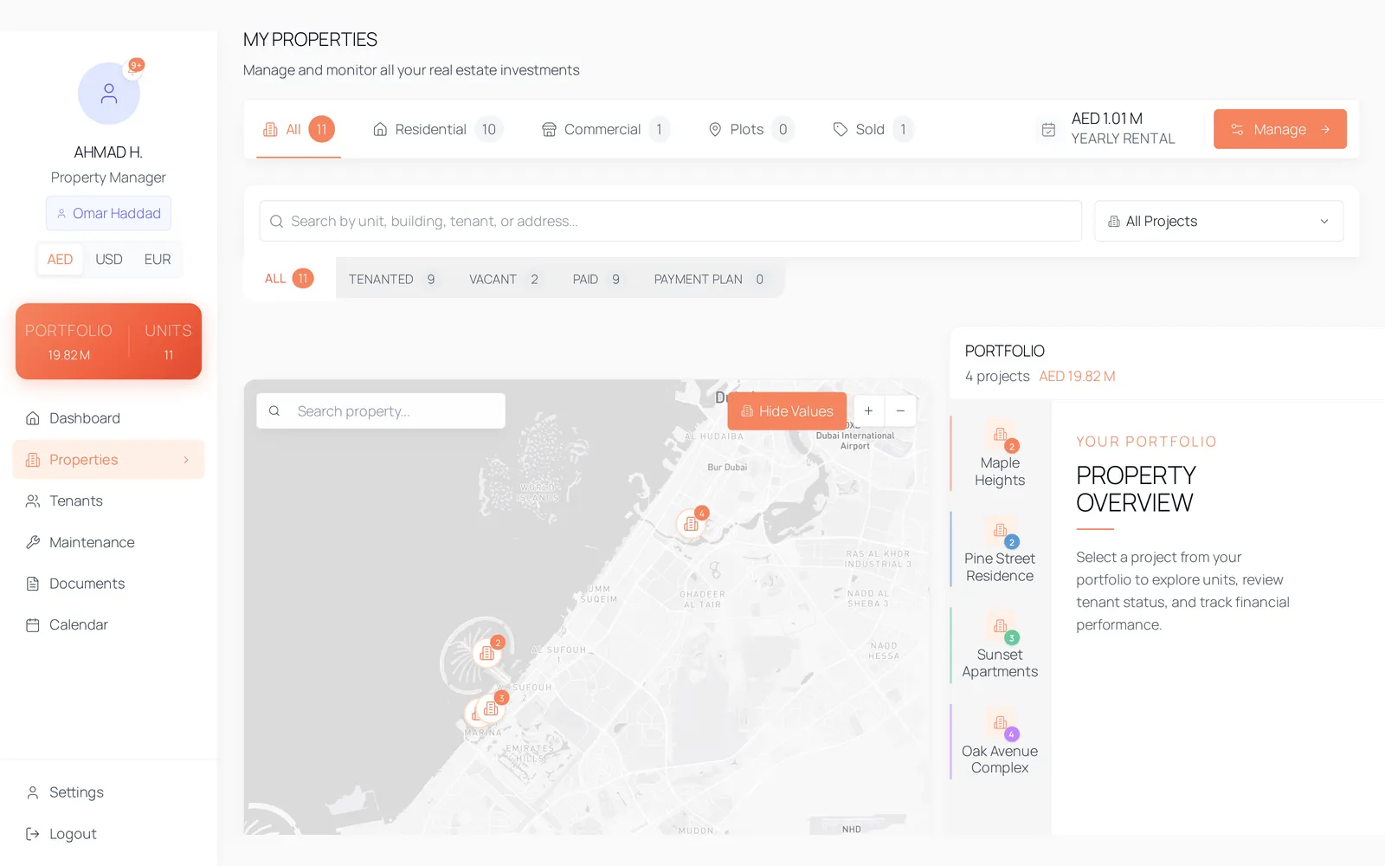Switch currency to EUR
1385x866 pixels.
(158, 259)
